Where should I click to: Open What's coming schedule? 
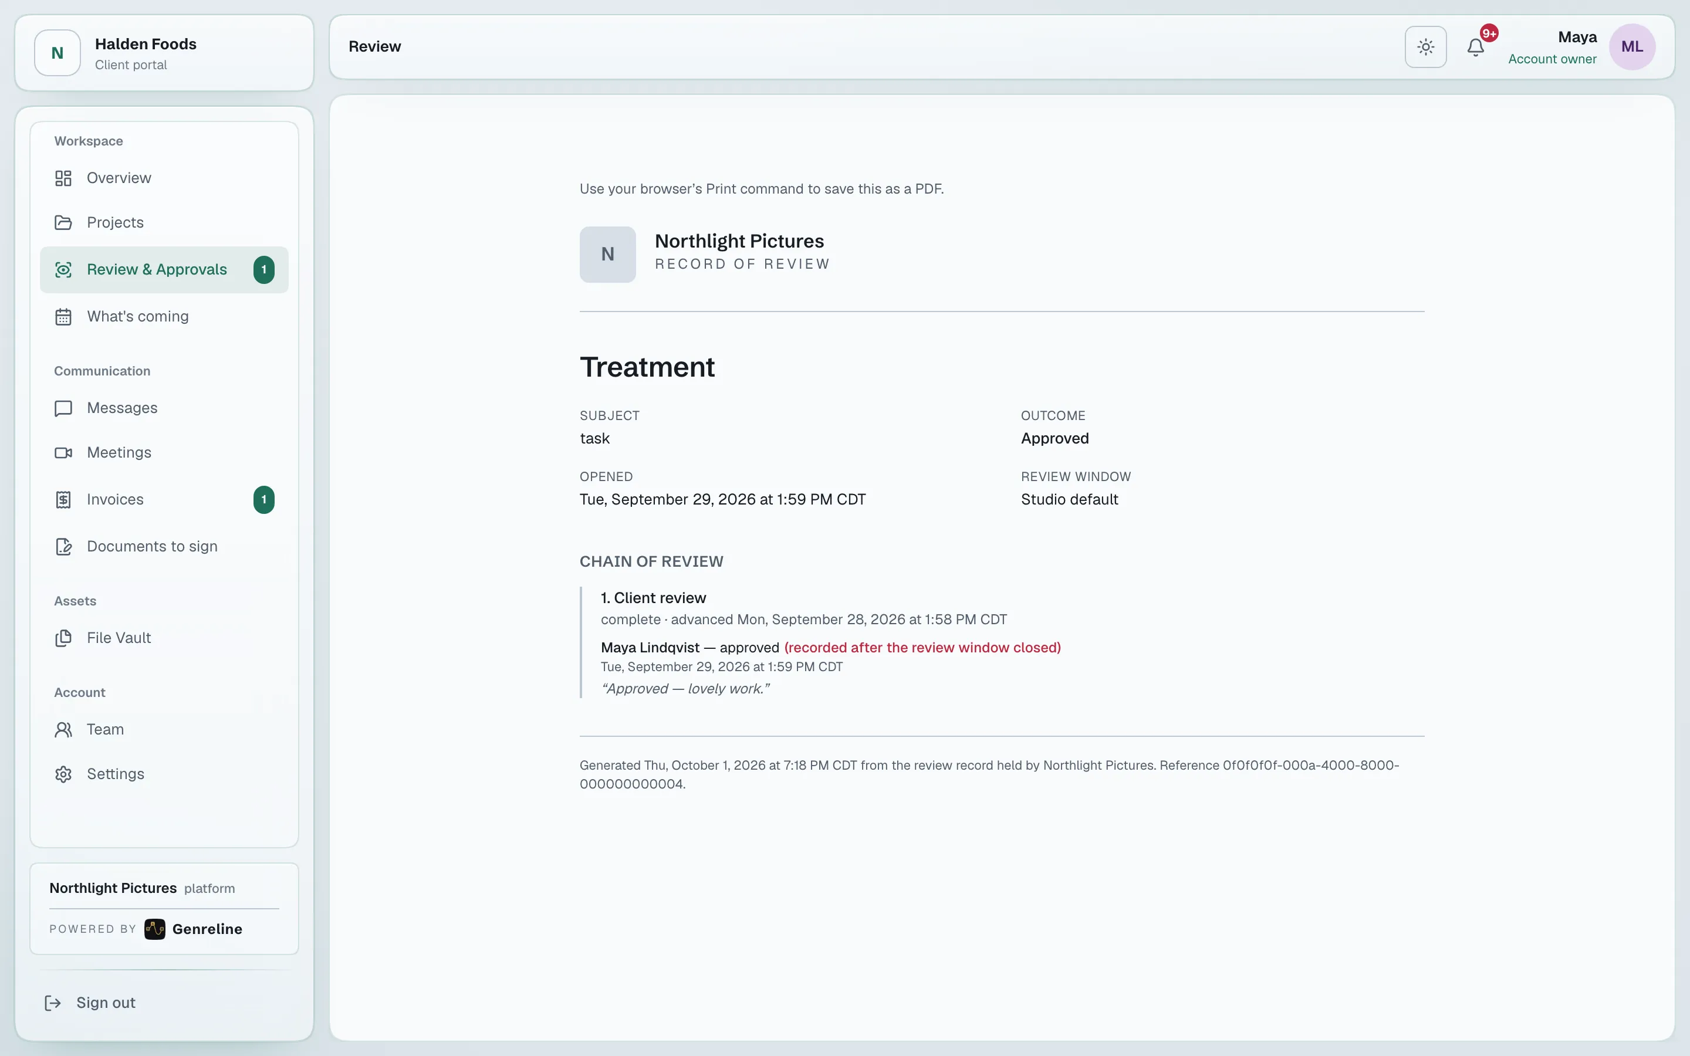point(164,316)
